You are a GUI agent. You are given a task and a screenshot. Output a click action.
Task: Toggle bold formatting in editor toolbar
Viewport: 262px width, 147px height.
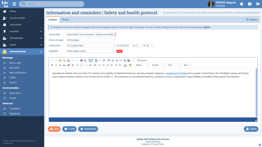tap(52, 65)
